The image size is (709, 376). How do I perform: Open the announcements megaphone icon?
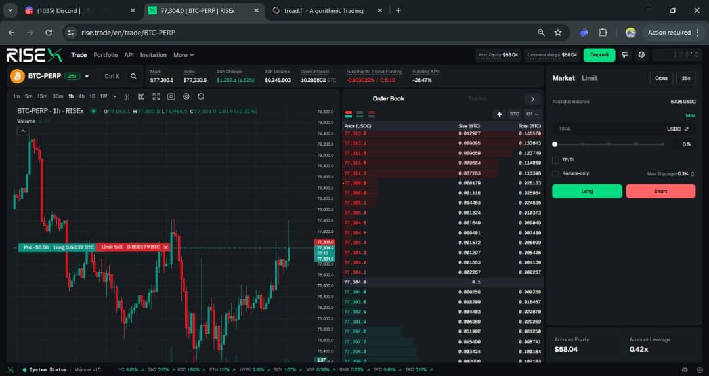coord(626,54)
